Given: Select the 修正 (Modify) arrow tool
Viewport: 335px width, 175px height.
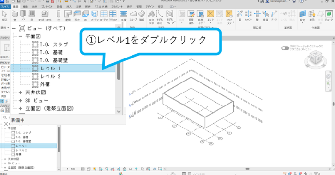Looking at the screenshot, I should point(4,15).
